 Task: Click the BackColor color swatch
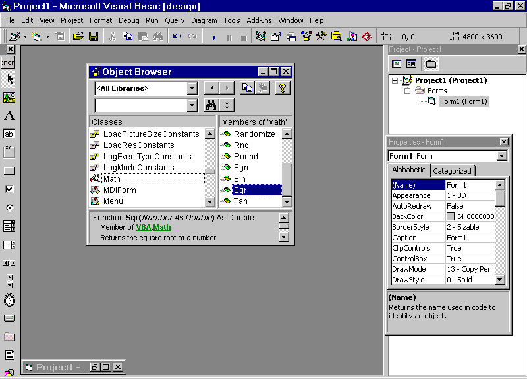451,216
